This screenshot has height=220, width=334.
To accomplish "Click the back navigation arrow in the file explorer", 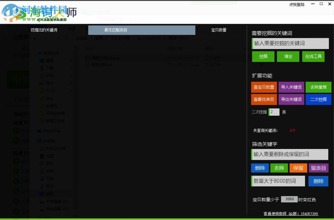I will [x=35, y=38].
